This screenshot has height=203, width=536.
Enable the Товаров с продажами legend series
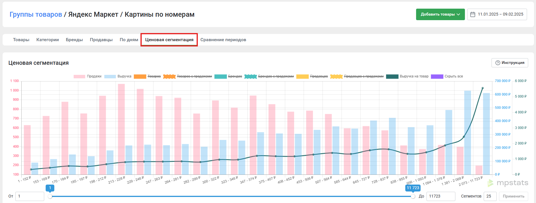pyautogui.click(x=188, y=76)
